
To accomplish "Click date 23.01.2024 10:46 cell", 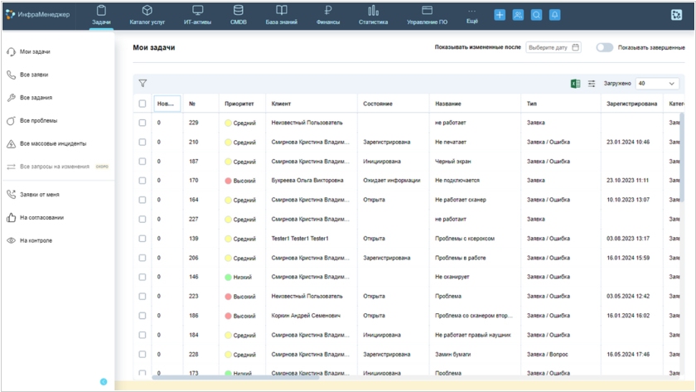I will [628, 142].
